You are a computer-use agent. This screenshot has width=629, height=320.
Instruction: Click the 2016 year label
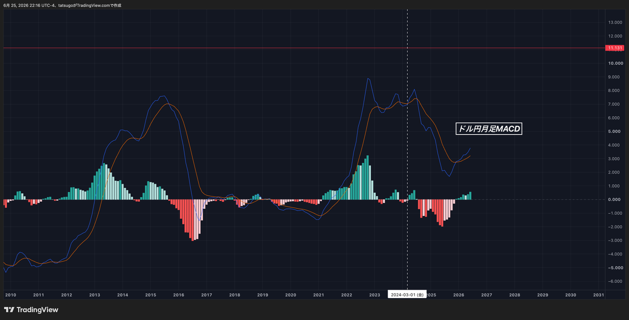tap(179, 295)
